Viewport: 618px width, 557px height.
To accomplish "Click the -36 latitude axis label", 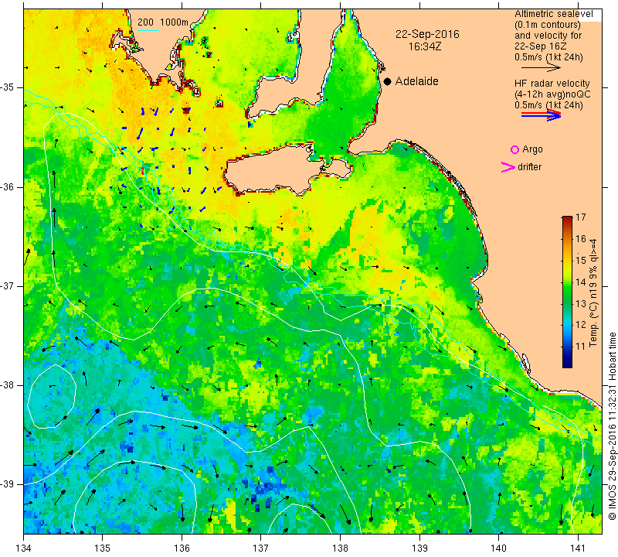I will [x=7, y=186].
